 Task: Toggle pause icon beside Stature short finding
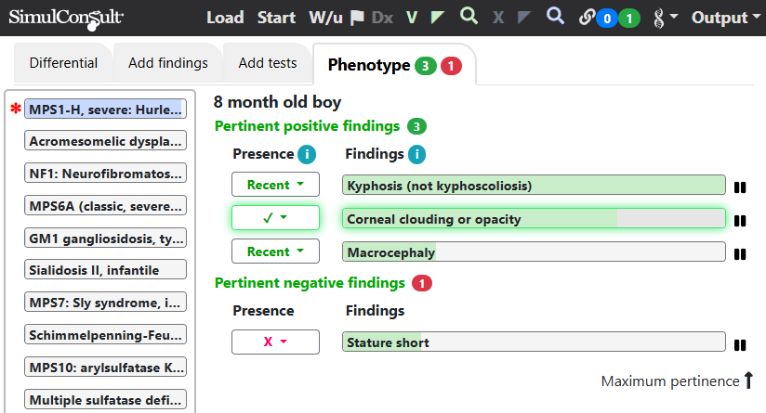click(x=740, y=345)
